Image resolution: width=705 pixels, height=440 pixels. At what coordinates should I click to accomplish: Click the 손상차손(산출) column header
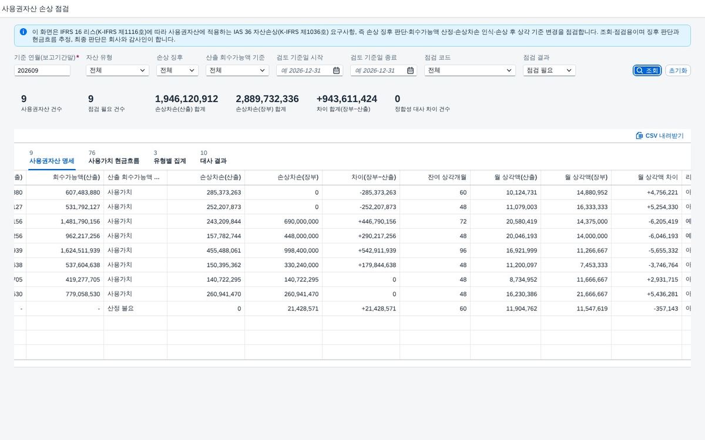pos(206,177)
